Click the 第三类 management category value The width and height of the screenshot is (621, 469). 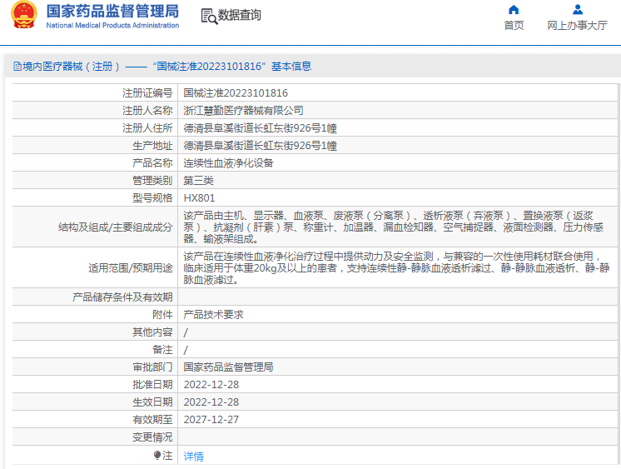(x=198, y=181)
